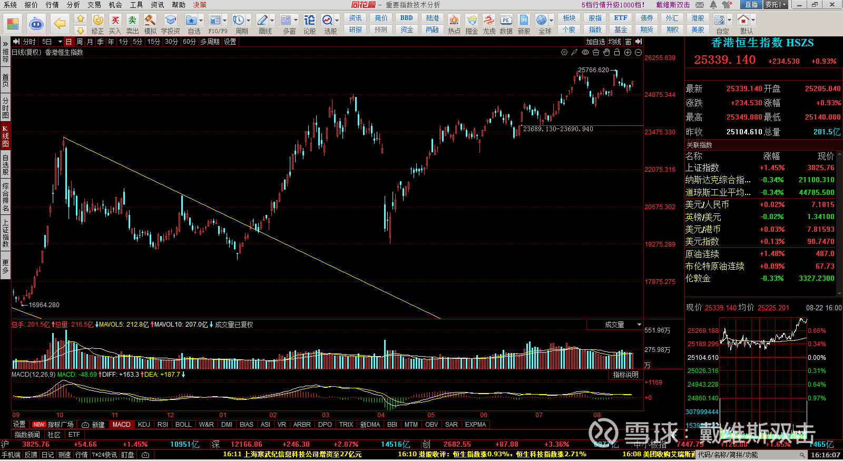Click the page down yellow arrow
Screen dimensions: 843x461
pyautogui.click(x=81, y=30)
